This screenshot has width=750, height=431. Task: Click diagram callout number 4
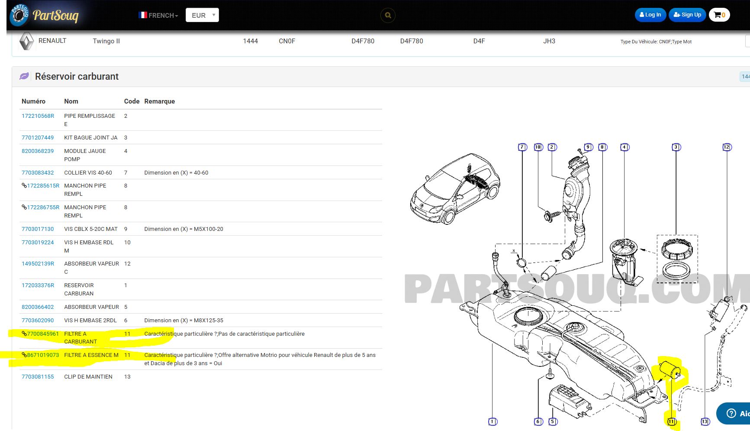click(624, 147)
